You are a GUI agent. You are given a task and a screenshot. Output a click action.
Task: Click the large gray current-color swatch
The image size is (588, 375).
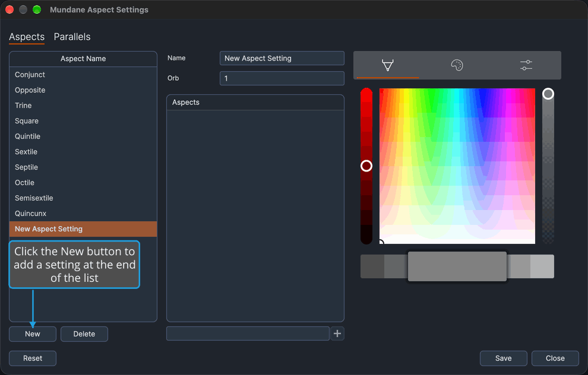[x=457, y=266]
